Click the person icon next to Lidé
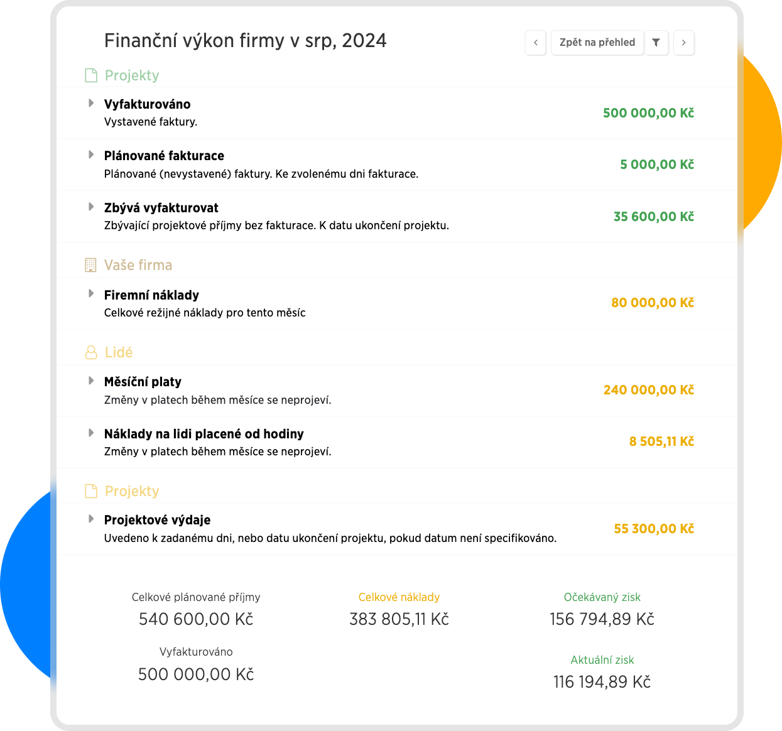782x731 pixels. pos(91,352)
